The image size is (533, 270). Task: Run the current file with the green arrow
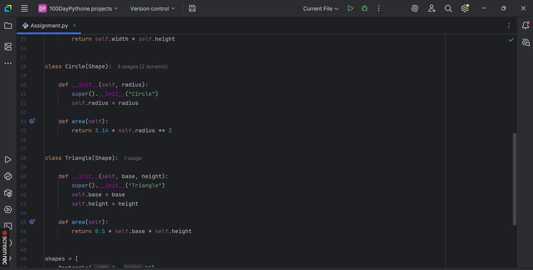[350, 8]
